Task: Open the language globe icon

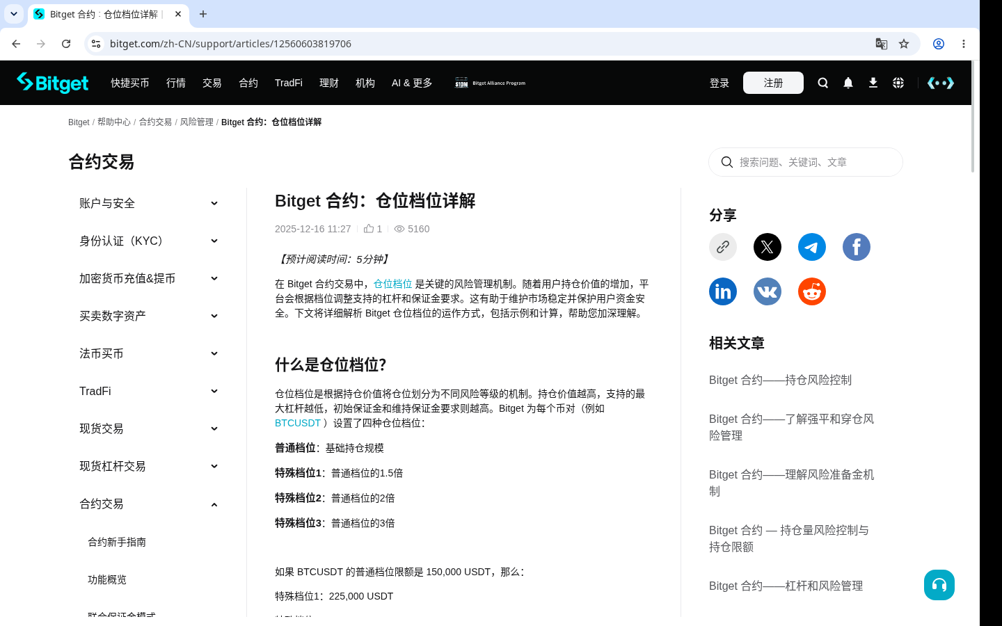Action: click(898, 83)
